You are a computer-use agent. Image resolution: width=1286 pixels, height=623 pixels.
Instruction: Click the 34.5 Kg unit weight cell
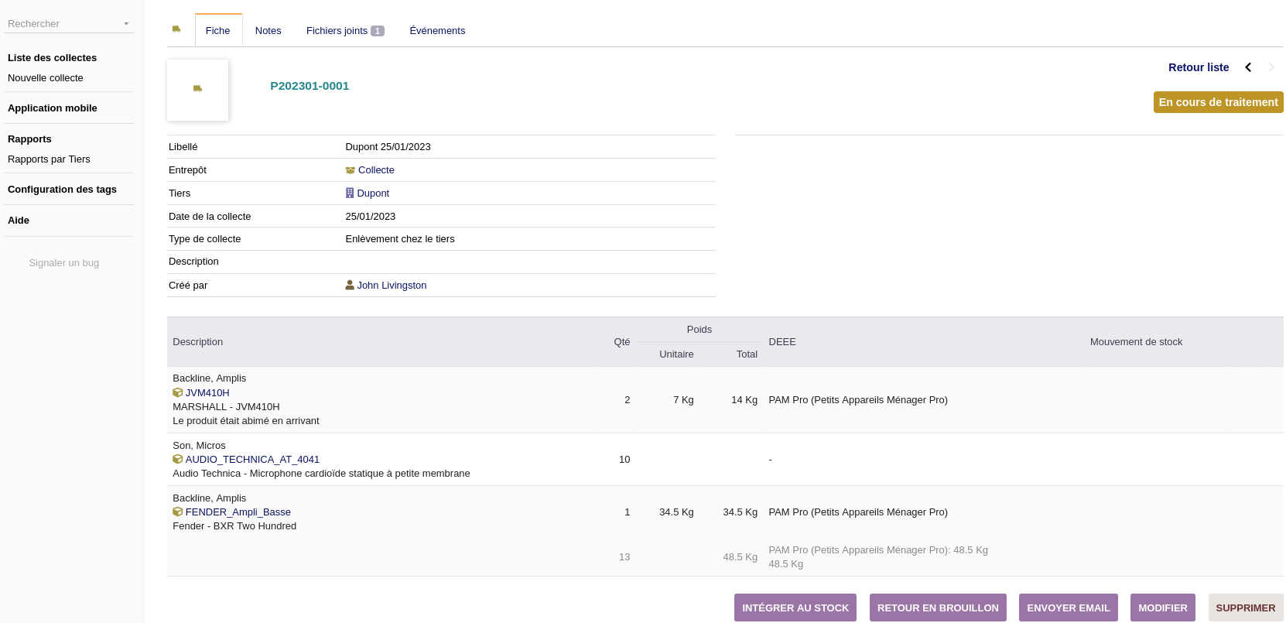pyautogui.click(x=676, y=512)
